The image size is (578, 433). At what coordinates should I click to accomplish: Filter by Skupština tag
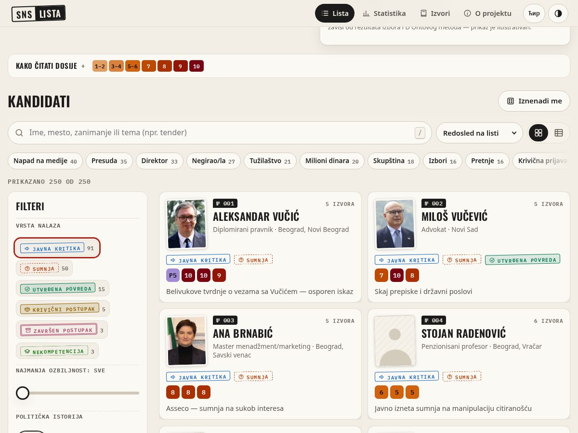[394, 161]
